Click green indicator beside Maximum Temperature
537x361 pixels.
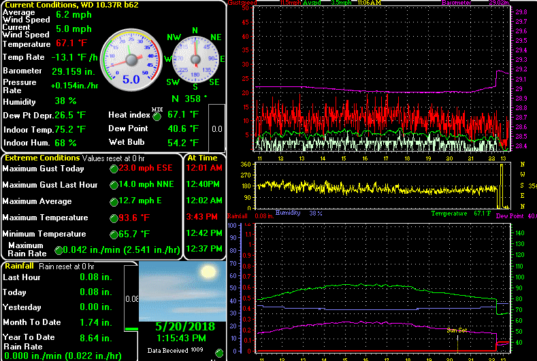click(x=114, y=218)
